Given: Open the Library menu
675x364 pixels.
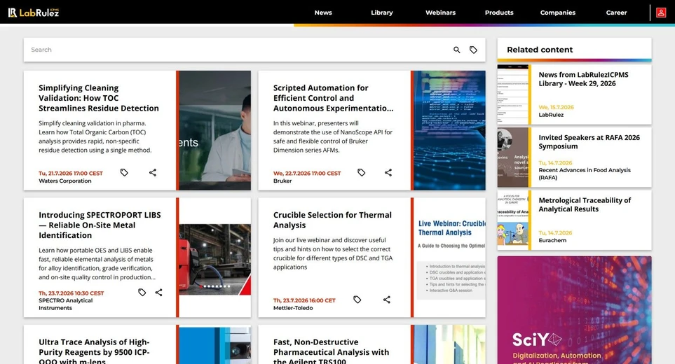Looking at the screenshot, I should (x=382, y=13).
